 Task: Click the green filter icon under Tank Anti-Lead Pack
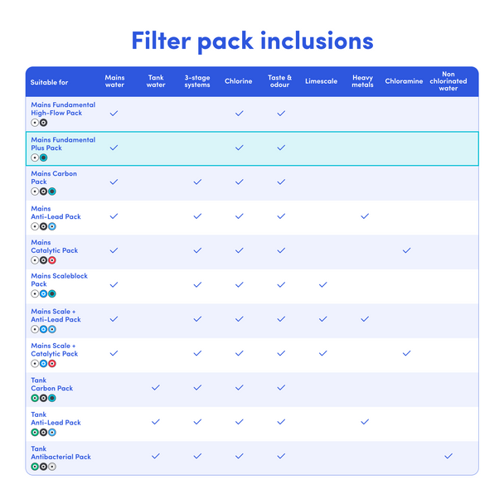(35, 433)
